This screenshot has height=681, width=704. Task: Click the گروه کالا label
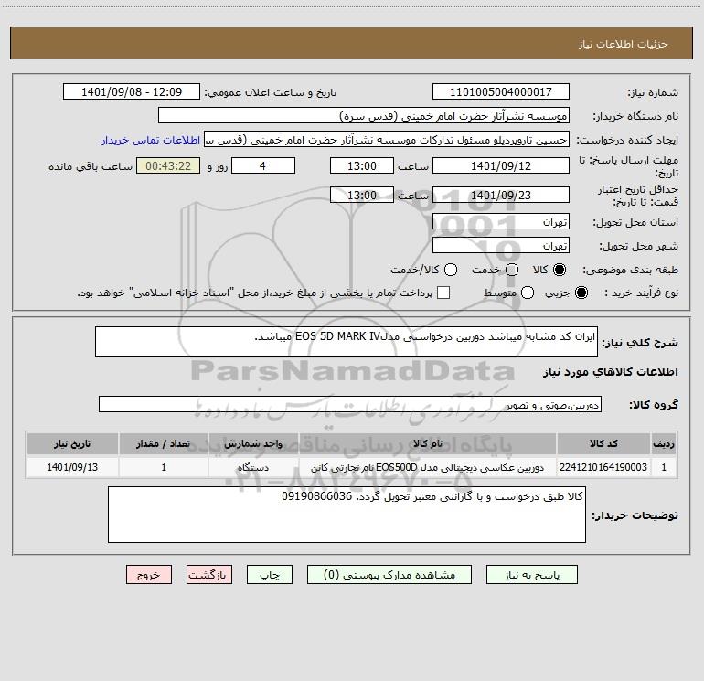[654, 405]
